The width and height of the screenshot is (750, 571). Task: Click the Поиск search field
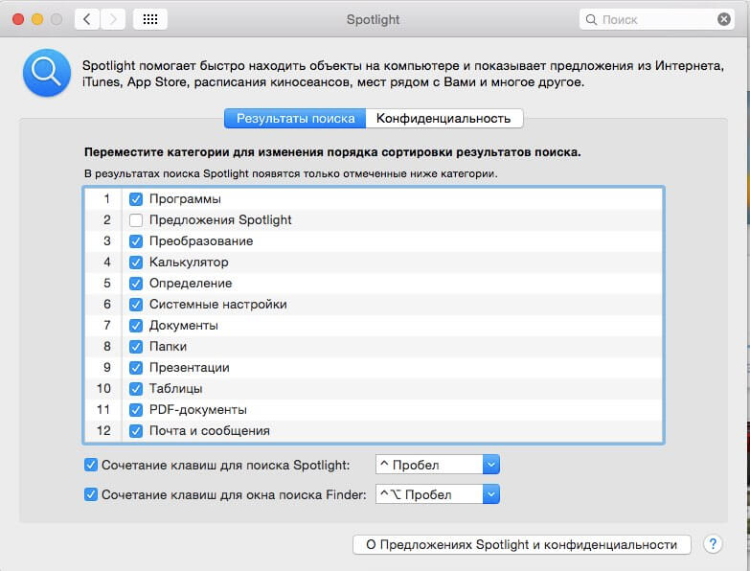pos(657,19)
